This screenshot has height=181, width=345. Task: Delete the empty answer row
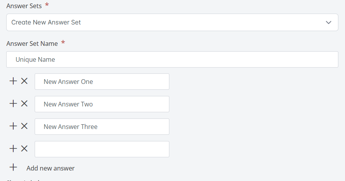(x=24, y=149)
